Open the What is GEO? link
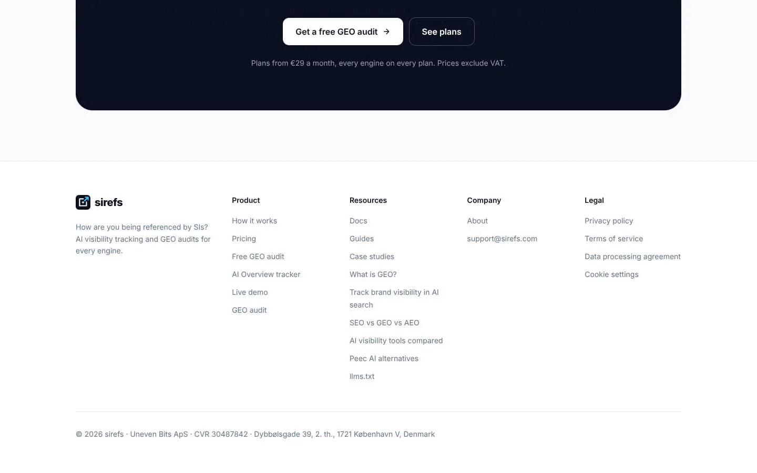The height and width of the screenshot is (473, 757). (373, 274)
